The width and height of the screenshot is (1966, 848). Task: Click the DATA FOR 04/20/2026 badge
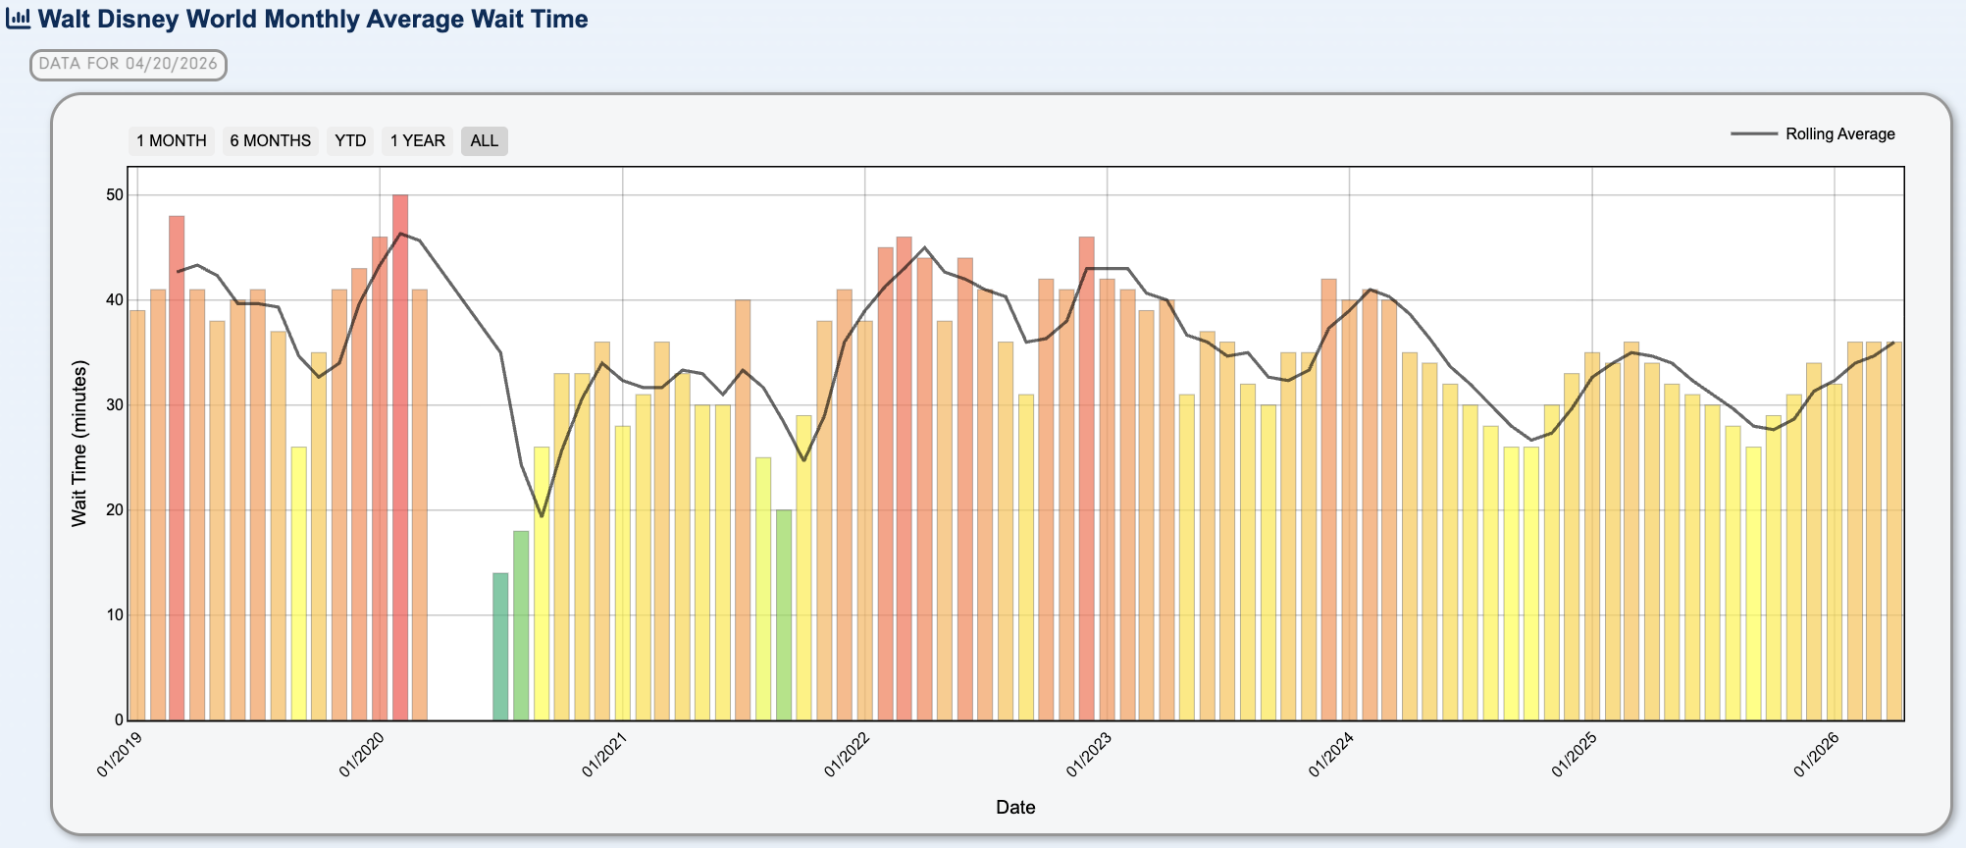click(x=129, y=65)
